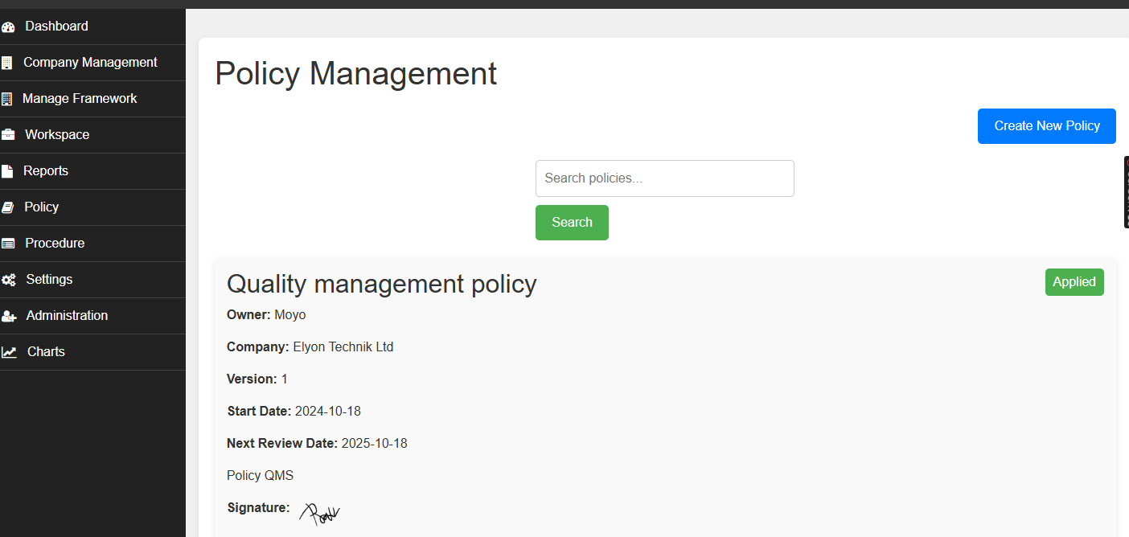Click inside the Search policies field
This screenshot has height=537, width=1129.
click(x=664, y=178)
